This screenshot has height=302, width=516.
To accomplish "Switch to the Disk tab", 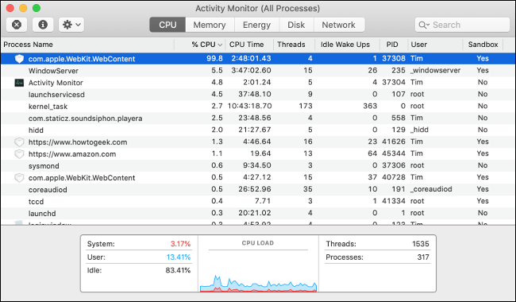I will [x=296, y=25].
